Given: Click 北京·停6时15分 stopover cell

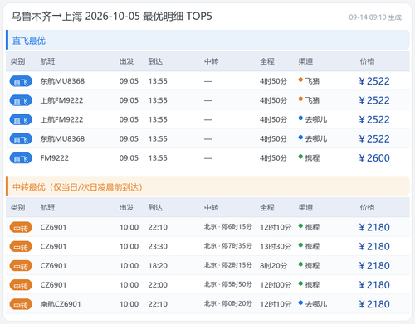Looking at the screenshot, I should tap(228, 227).
